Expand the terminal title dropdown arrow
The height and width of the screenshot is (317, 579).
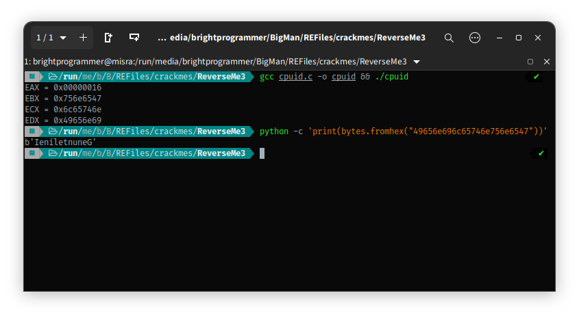point(417,61)
